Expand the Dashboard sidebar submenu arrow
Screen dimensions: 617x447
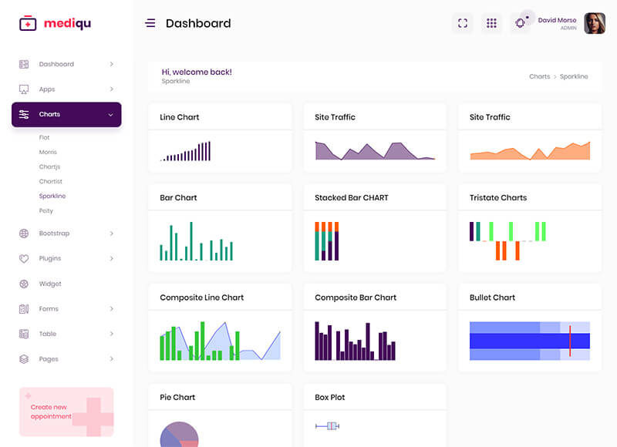coord(111,64)
